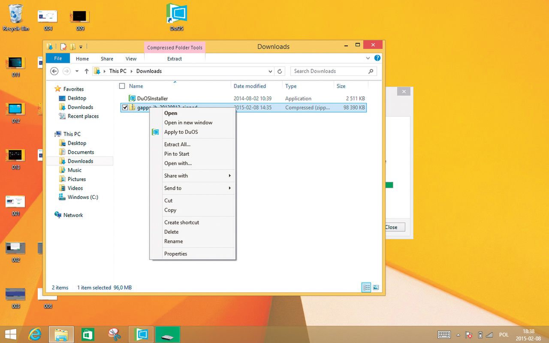This screenshot has width=549, height=343.
Task: Switch to Large icons view layout icon
Action: point(376,288)
